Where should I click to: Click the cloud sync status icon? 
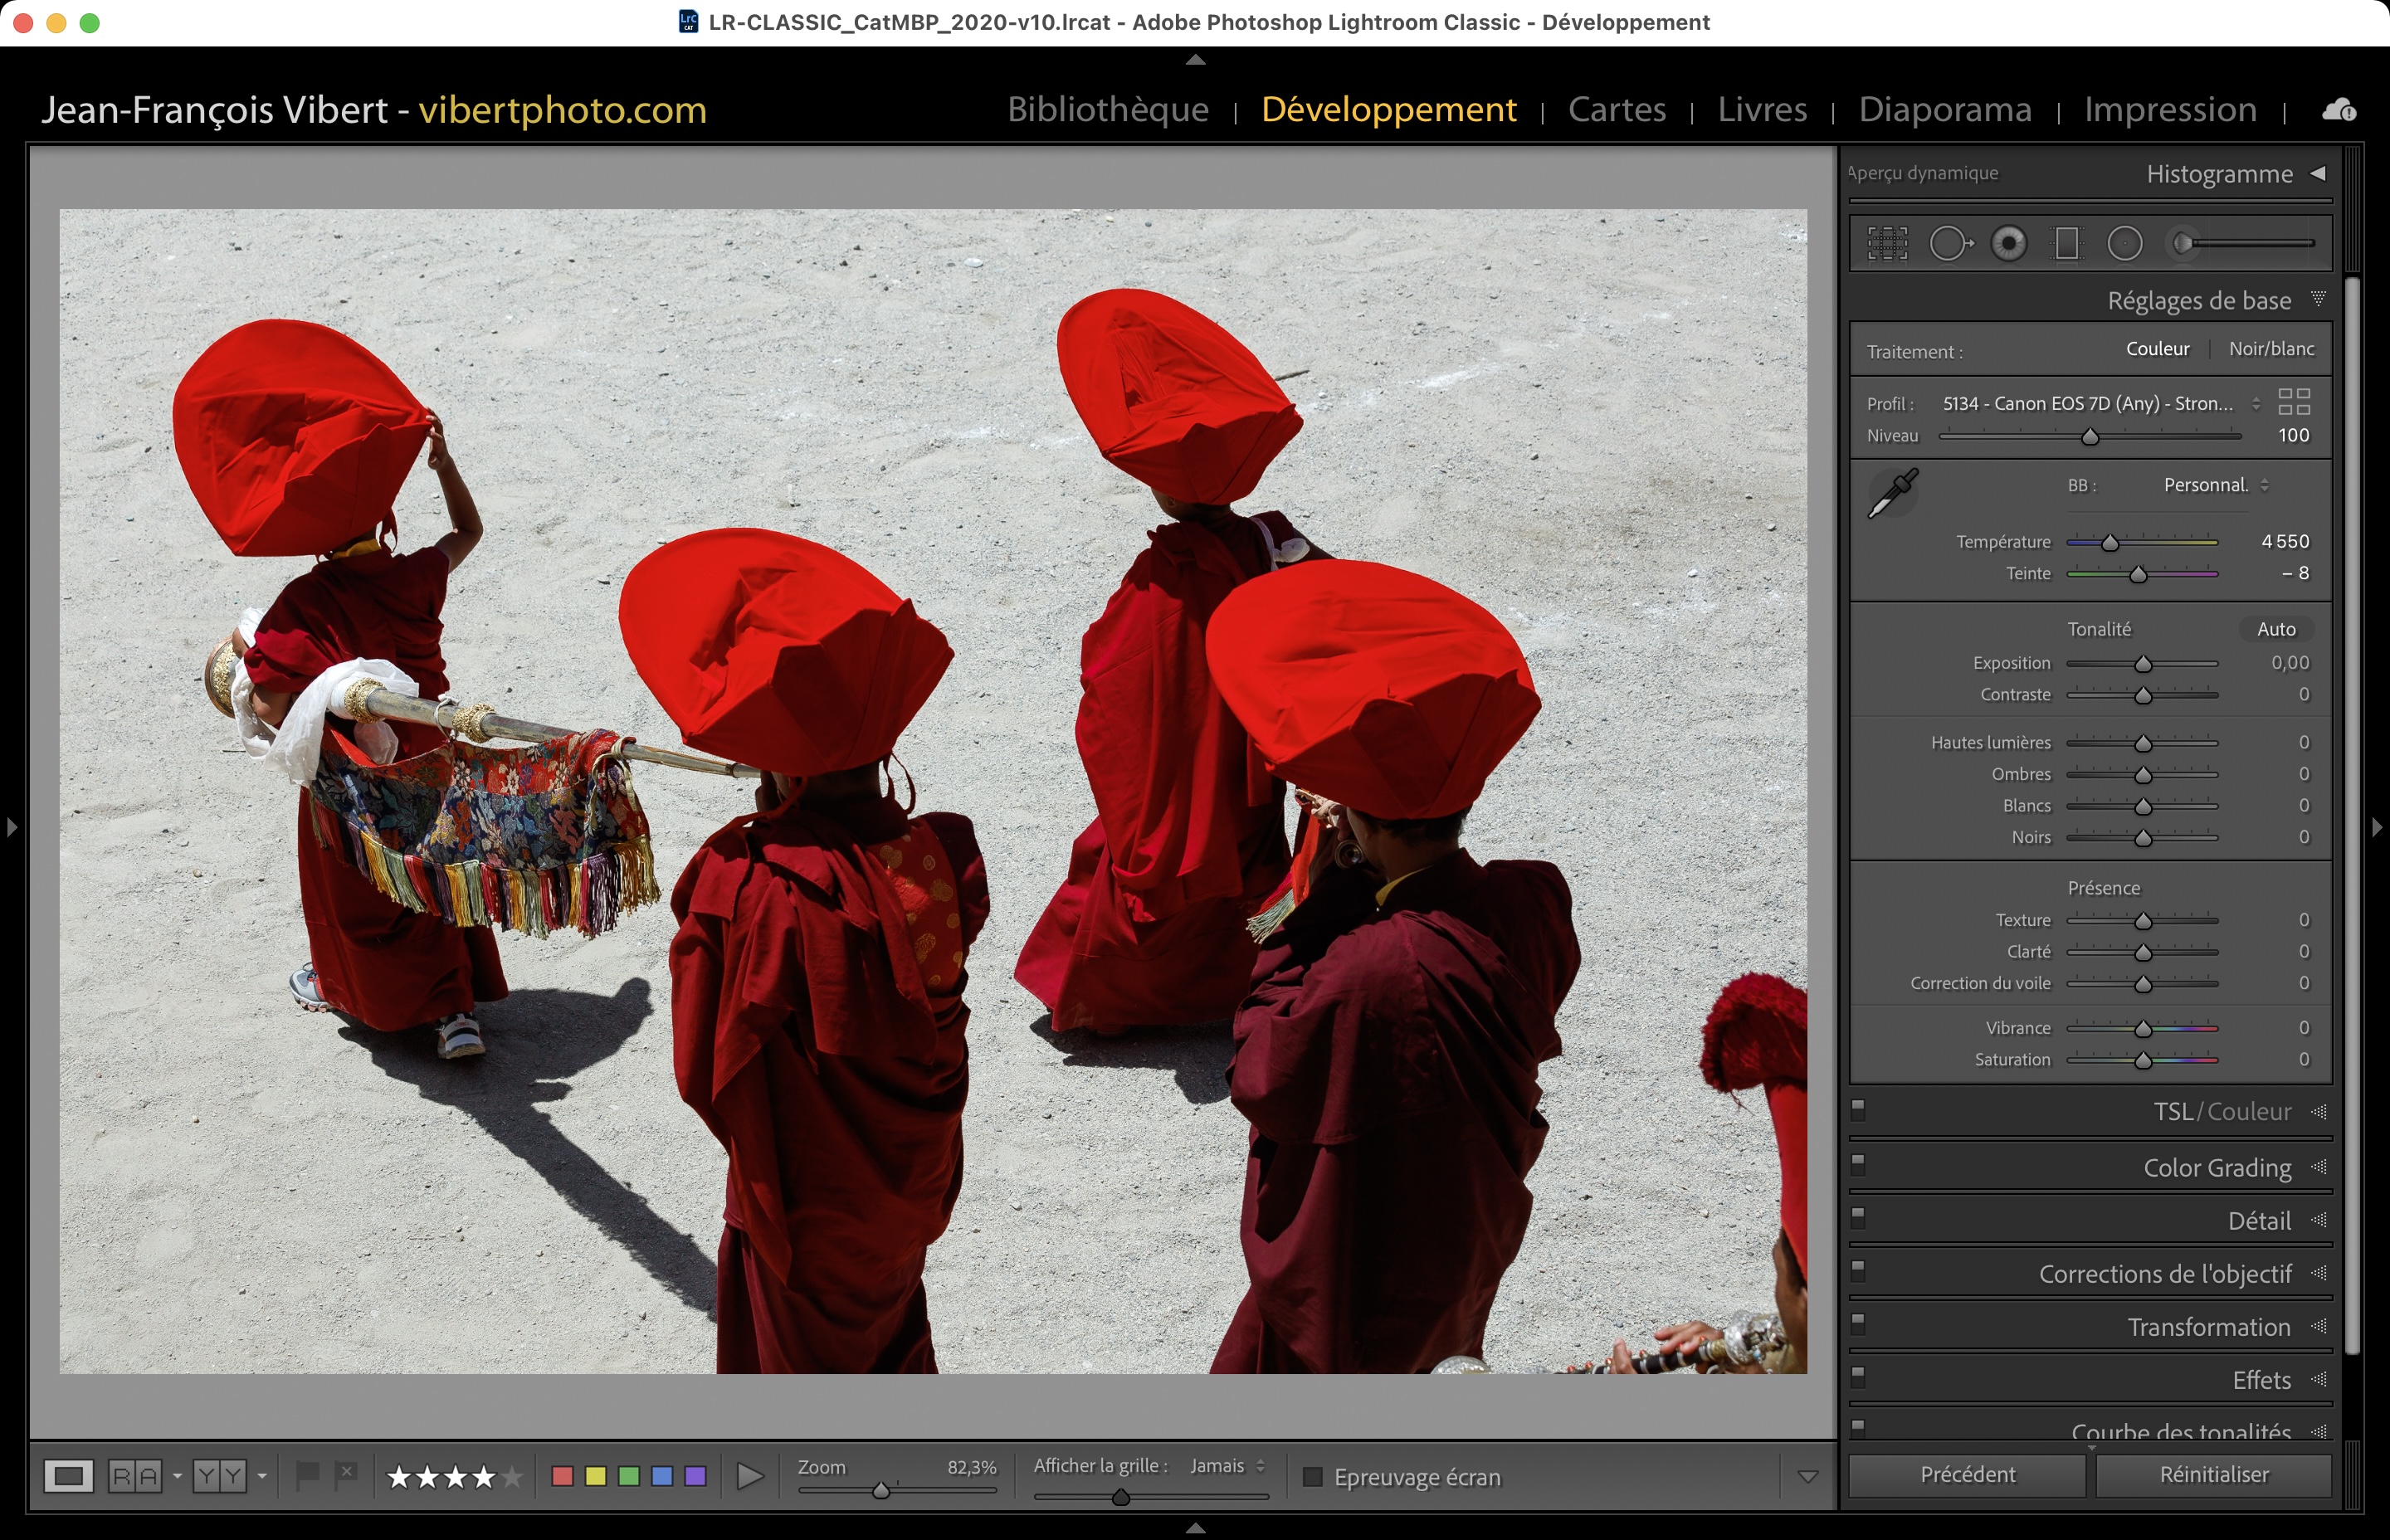pyautogui.click(x=2339, y=110)
